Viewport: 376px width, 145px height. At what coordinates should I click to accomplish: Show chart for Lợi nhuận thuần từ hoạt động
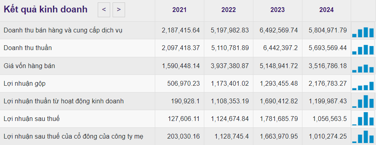363,101
